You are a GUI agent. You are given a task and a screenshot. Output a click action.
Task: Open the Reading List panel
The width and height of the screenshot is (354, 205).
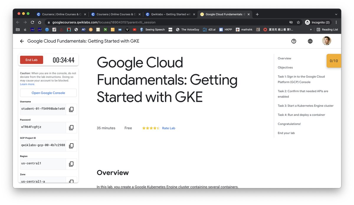pyautogui.click(x=327, y=29)
